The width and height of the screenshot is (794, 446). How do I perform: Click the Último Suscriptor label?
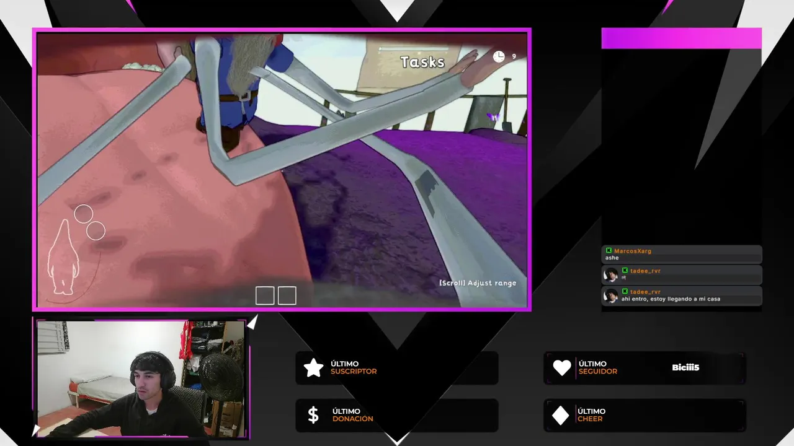pos(354,368)
